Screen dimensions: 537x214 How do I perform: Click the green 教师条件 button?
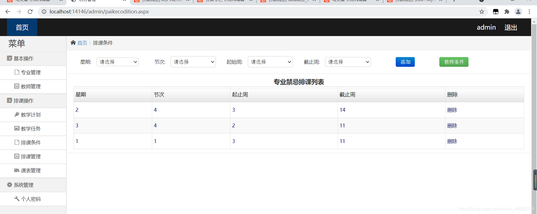tap(454, 62)
